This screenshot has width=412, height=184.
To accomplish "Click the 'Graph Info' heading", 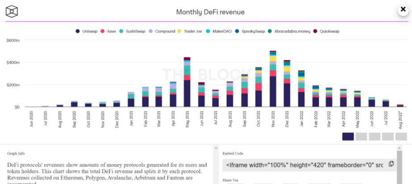I will point(16,154).
